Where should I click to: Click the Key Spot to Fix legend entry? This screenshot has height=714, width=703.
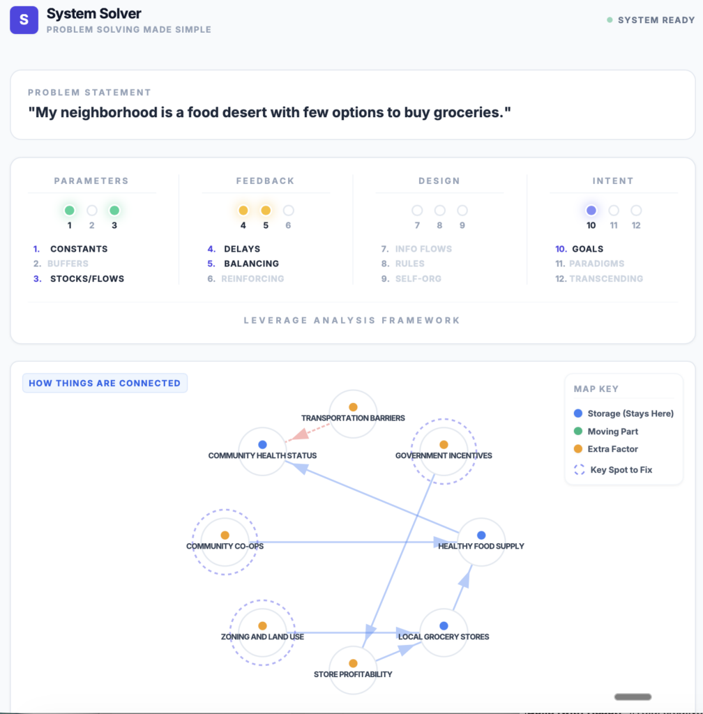(621, 470)
